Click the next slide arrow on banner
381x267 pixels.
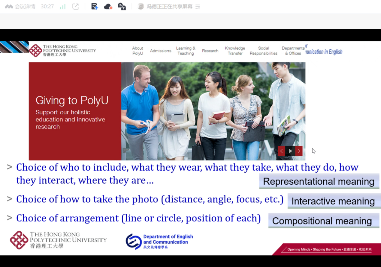(299, 151)
